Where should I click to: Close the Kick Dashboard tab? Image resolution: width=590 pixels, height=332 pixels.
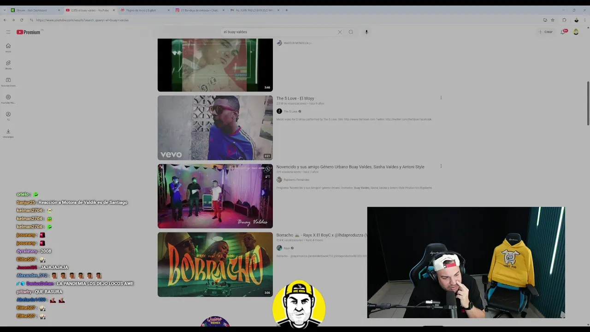point(59,10)
